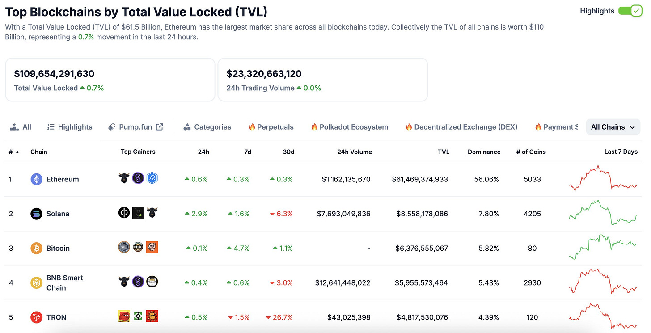Open the Solana 7-day sparkline chart
Screen dimensions: 651x333
[603, 213]
